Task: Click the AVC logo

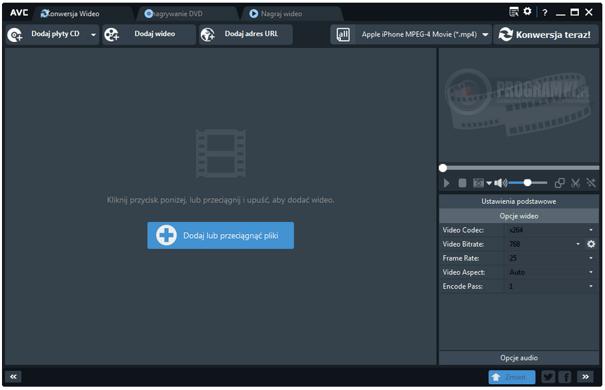Action: tap(19, 13)
